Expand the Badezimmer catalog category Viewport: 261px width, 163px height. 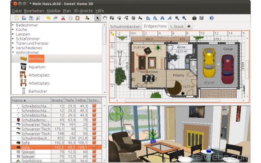(13, 25)
